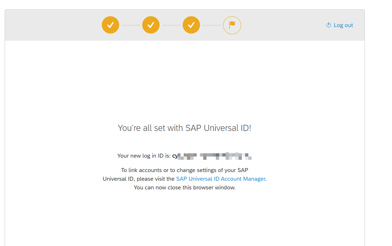The image size is (392, 246).
Task: Click dotted connector between first and second steps
Action: coord(131,25)
